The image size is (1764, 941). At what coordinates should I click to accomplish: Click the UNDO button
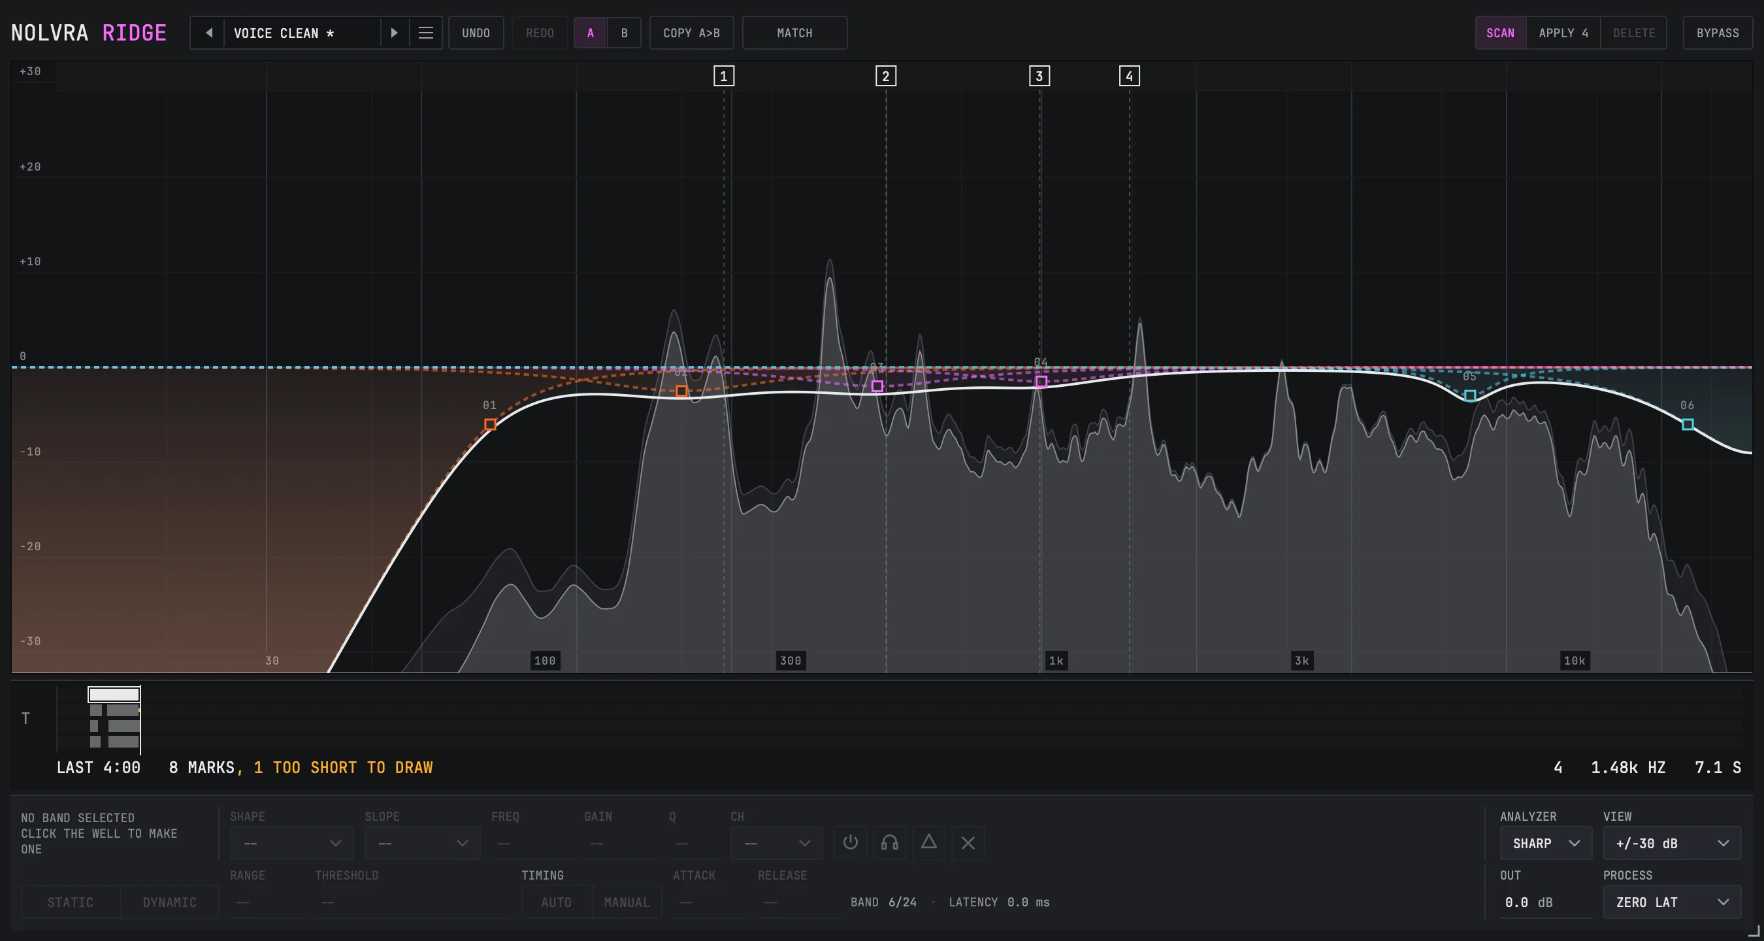[x=475, y=33]
